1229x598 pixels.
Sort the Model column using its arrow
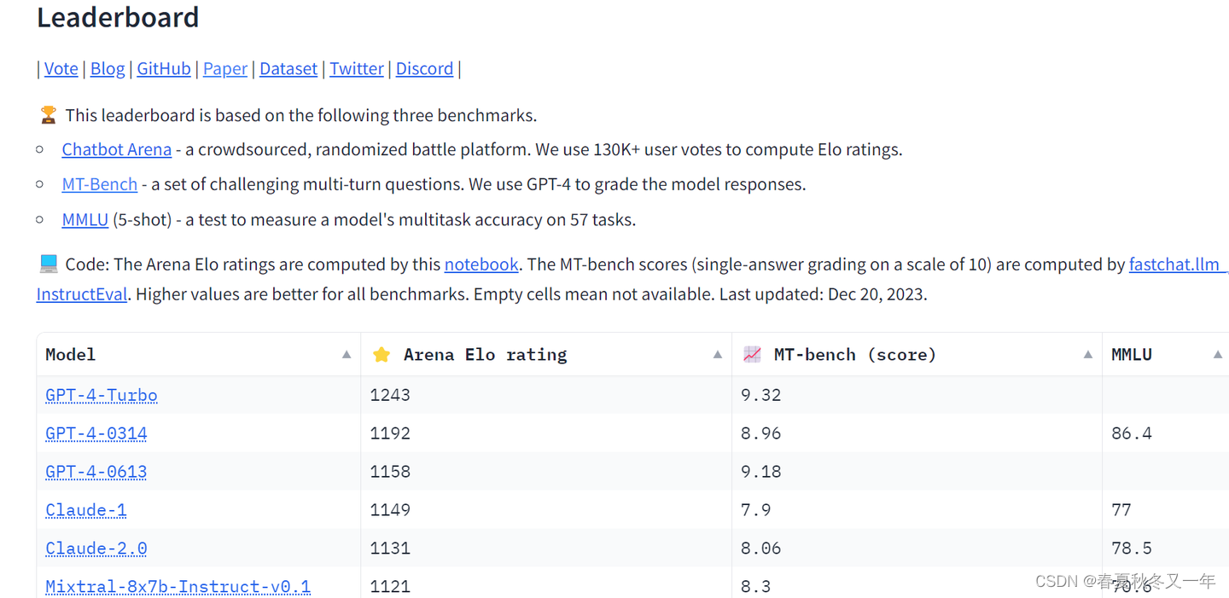click(x=347, y=355)
